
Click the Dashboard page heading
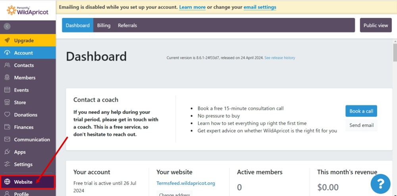(x=96, y=57)
